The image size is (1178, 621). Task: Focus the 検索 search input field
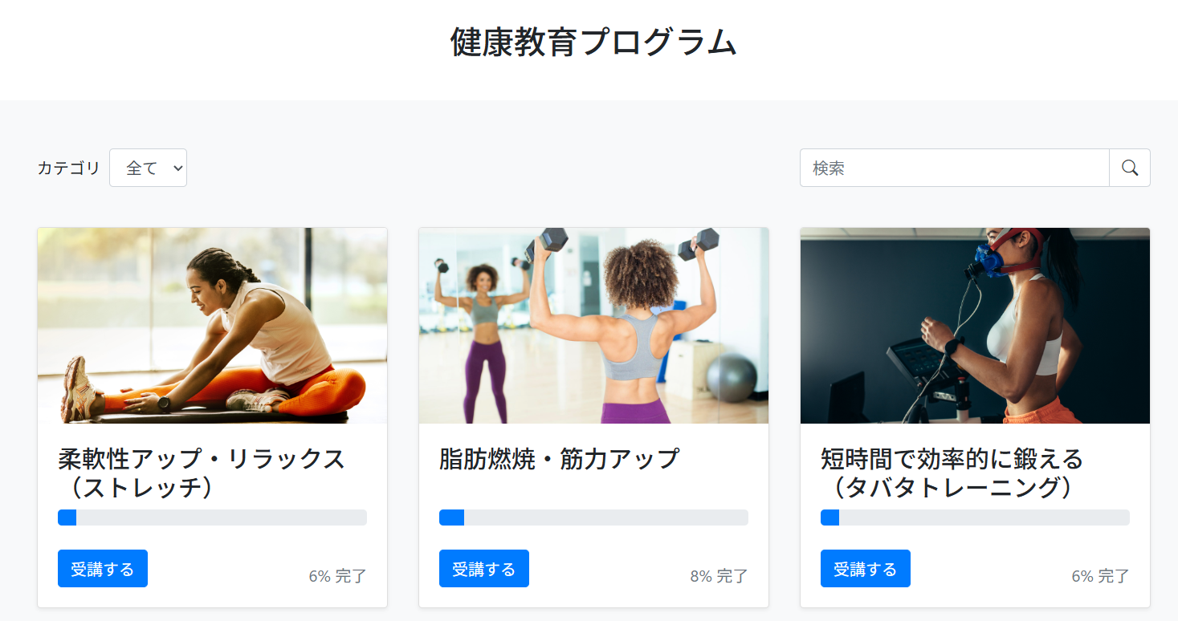(955, 168)
